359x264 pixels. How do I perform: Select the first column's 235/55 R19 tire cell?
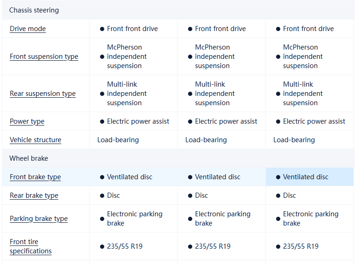tap(125, 246)
